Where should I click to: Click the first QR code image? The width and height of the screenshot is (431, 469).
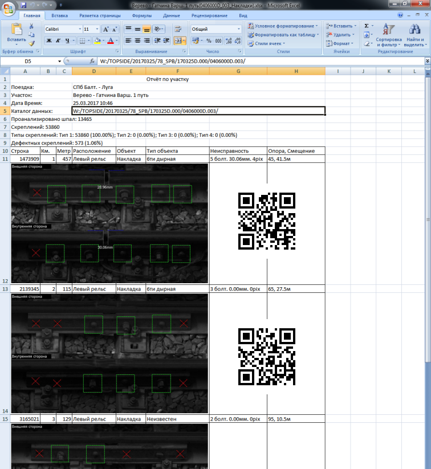tap(267, 221)
